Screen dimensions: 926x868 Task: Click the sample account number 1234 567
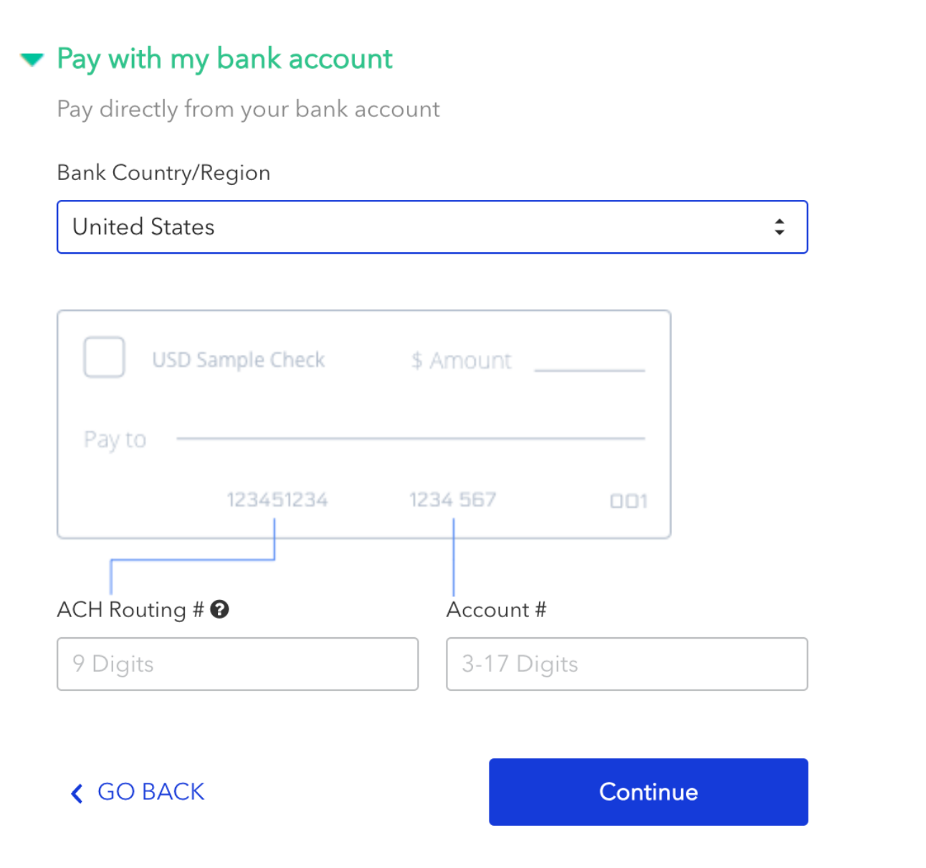[x=452, y=500]
